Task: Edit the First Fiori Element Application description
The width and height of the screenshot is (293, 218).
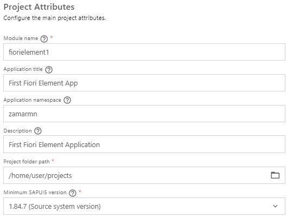Action: (144, 144)
